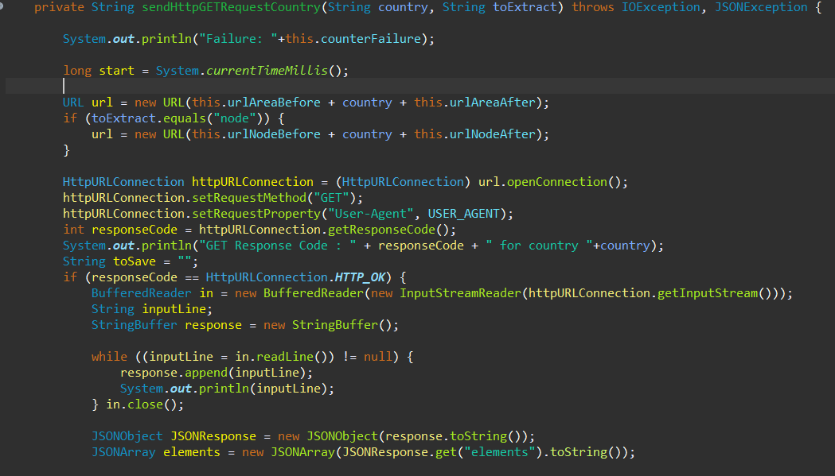Select the " for country " string literal
The image size is (835, 476).
[x=539, y=246]
